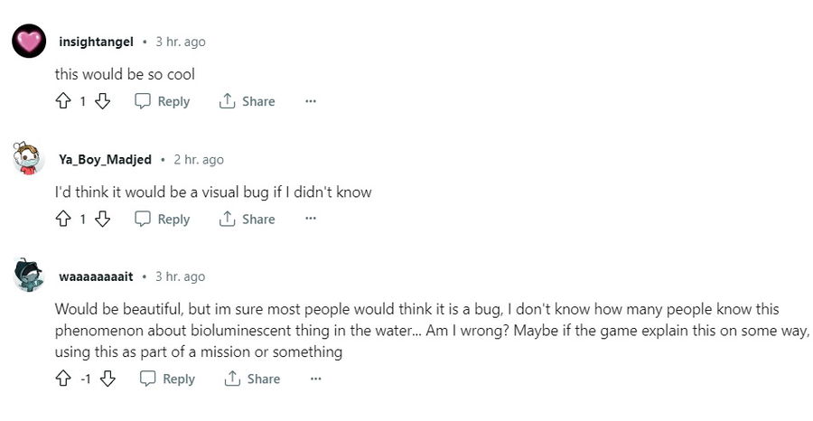Share insightangel's comment
The height and width of the screenshot is (421, 813).
(247, 101)
